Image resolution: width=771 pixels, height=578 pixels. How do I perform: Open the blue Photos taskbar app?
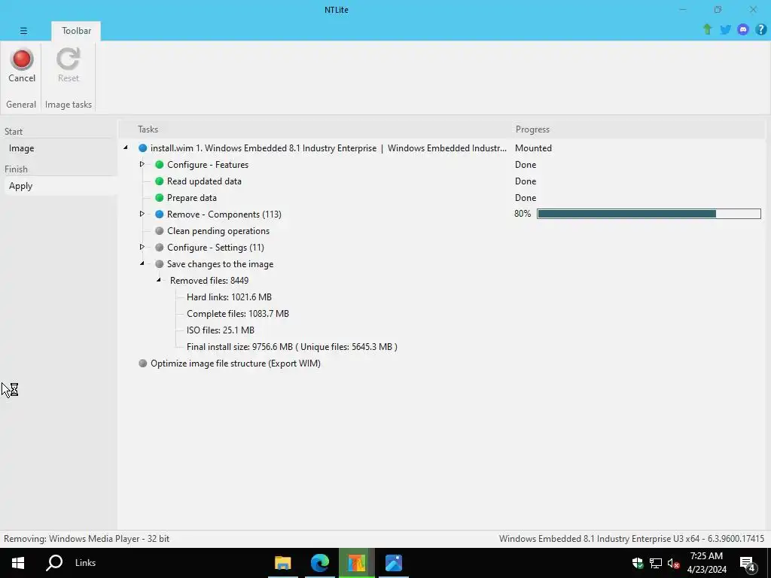(x=393, y=563)
